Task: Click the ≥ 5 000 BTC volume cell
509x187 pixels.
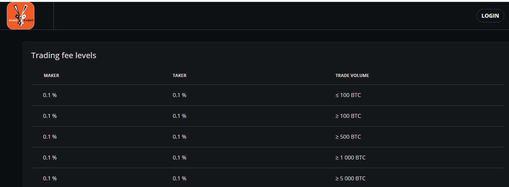Action: [x=350, y=178]
